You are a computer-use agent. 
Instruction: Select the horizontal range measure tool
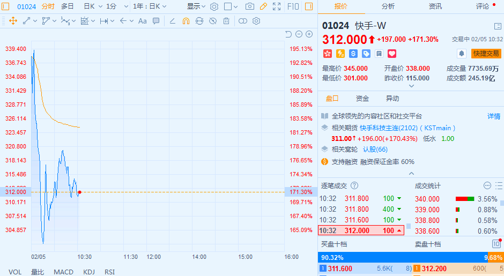pos(104,21)
